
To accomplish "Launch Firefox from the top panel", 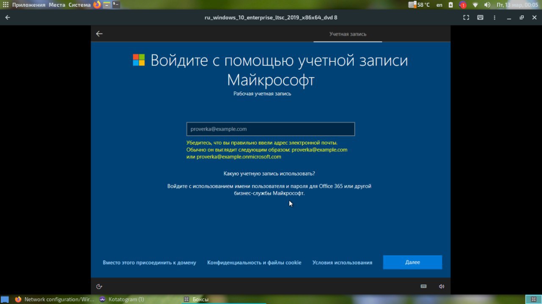I will coord(97,5).
